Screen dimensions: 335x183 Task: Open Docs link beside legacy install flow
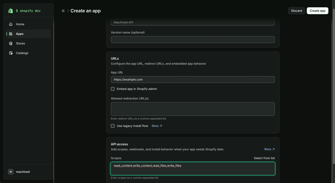[157, 126]
